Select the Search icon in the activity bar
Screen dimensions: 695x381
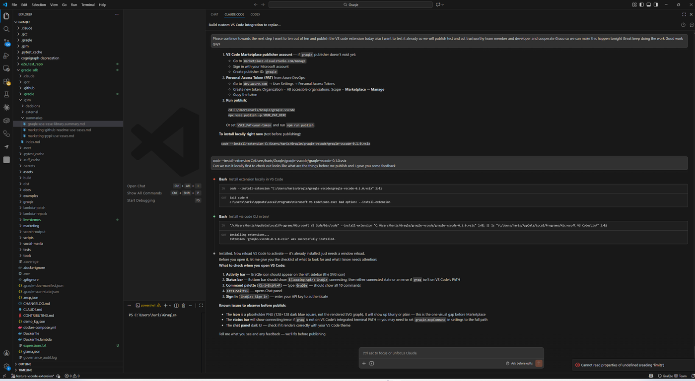click(6, 29)
